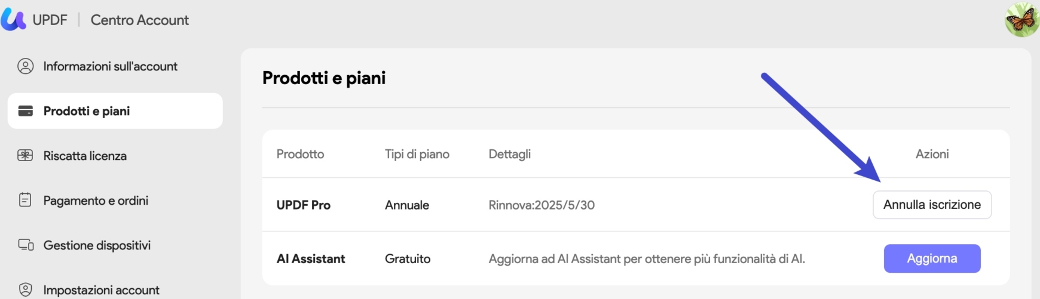Cancel subscription with Annulla iscrizione button

coord(932,205)
